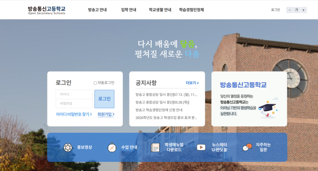The height and width of the screenshot is (171, 318).
Task: Open the 학교생활 안내 menu
Action: 160,10
